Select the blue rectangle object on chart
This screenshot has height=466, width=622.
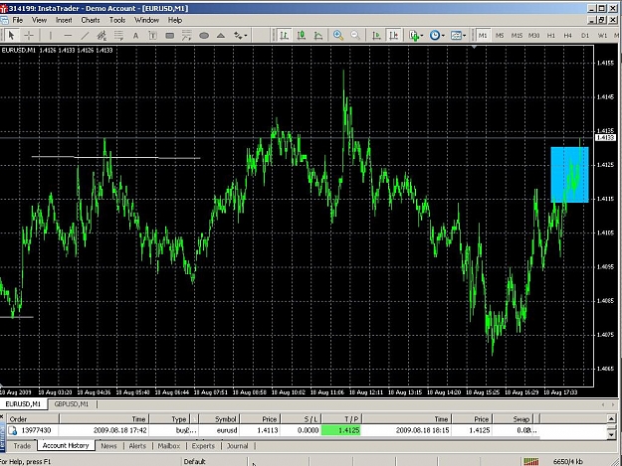(x=569, y=175)
